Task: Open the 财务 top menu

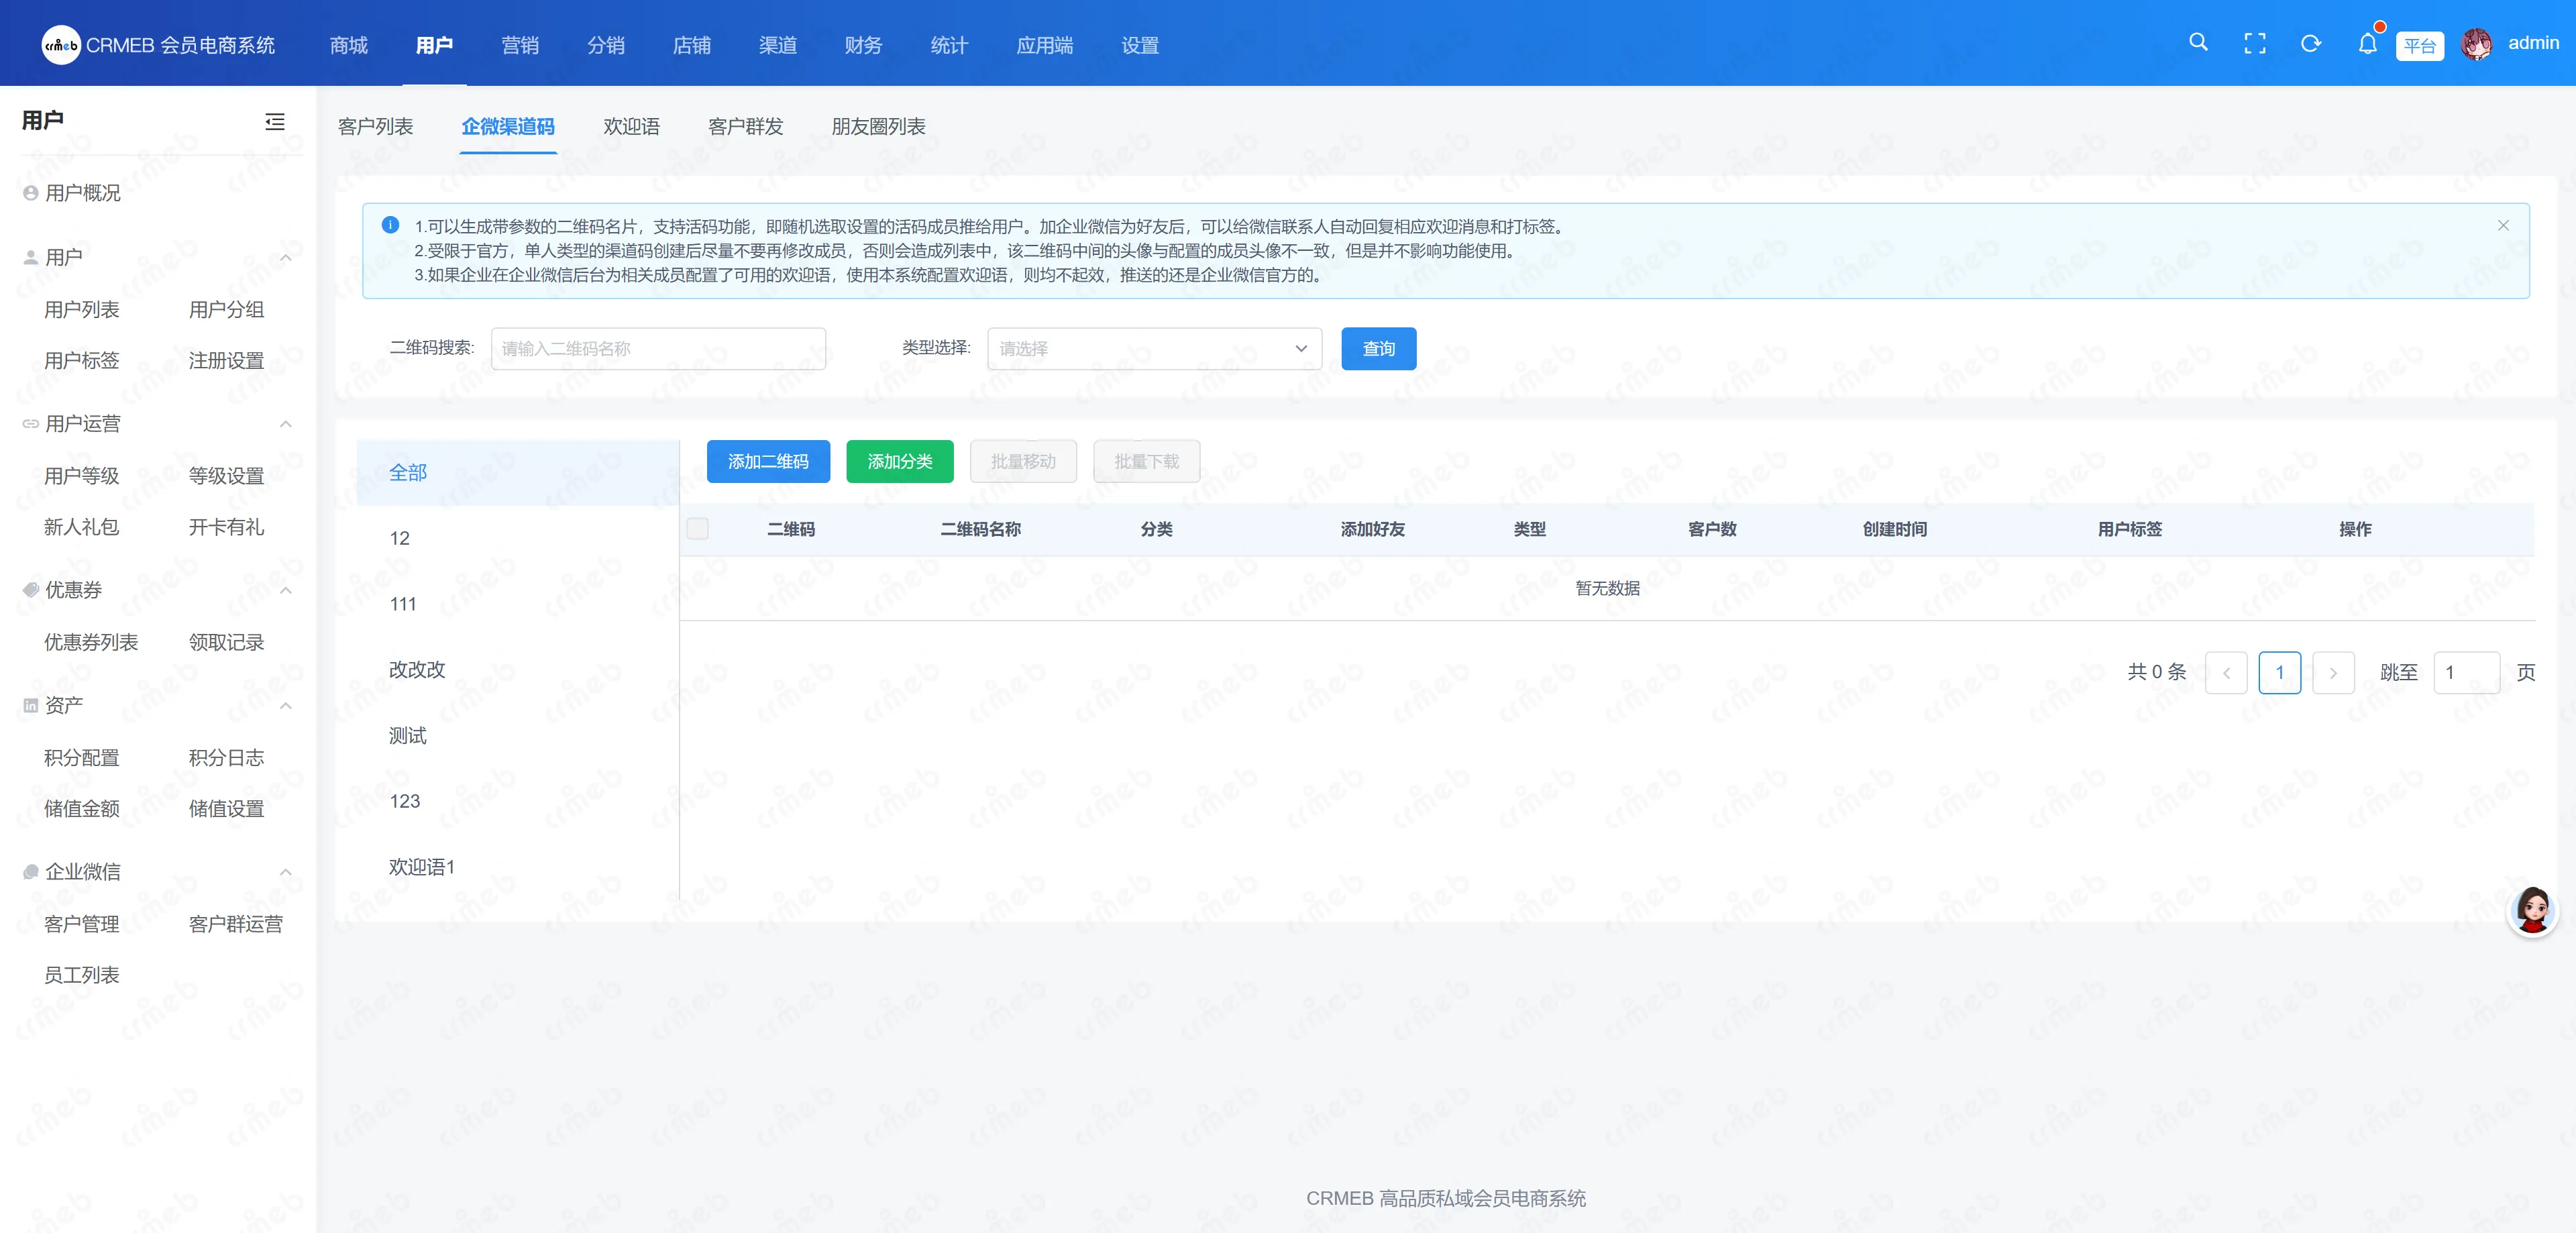Action: point(863,45)
